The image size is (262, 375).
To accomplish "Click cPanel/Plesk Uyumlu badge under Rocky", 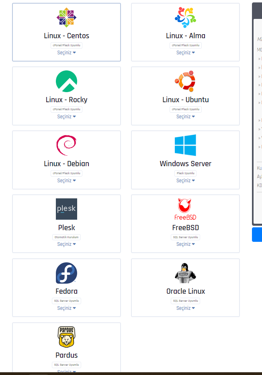I will (66, 109).
